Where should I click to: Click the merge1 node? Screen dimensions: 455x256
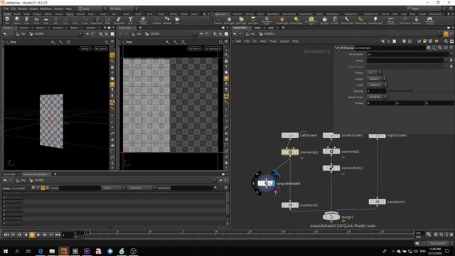coord(331,216)
